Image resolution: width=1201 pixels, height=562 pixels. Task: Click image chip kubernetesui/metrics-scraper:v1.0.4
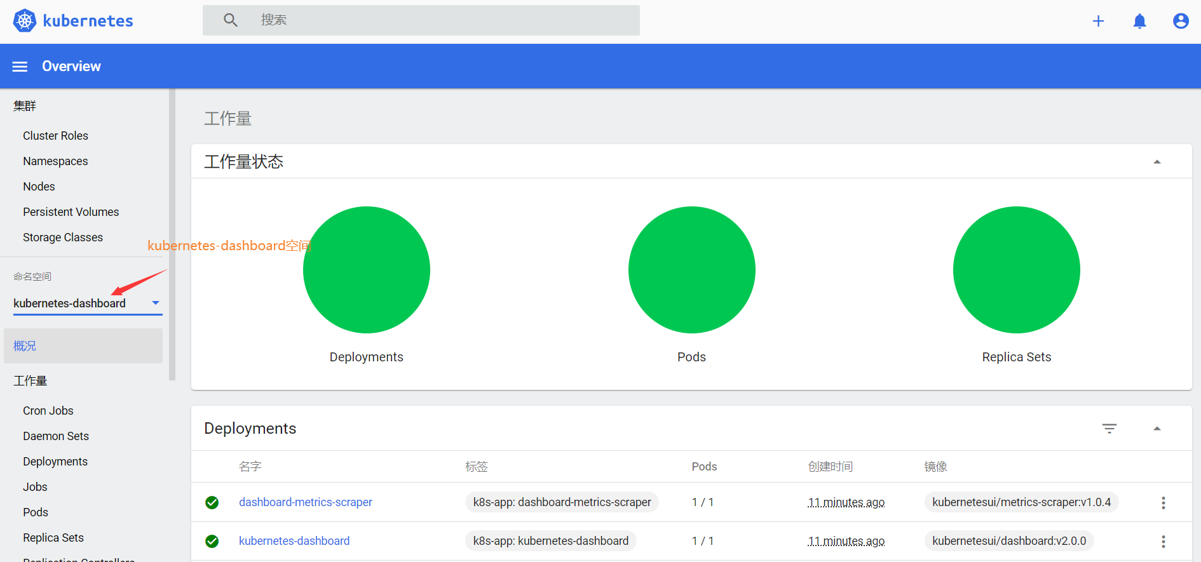(1021, 502)
